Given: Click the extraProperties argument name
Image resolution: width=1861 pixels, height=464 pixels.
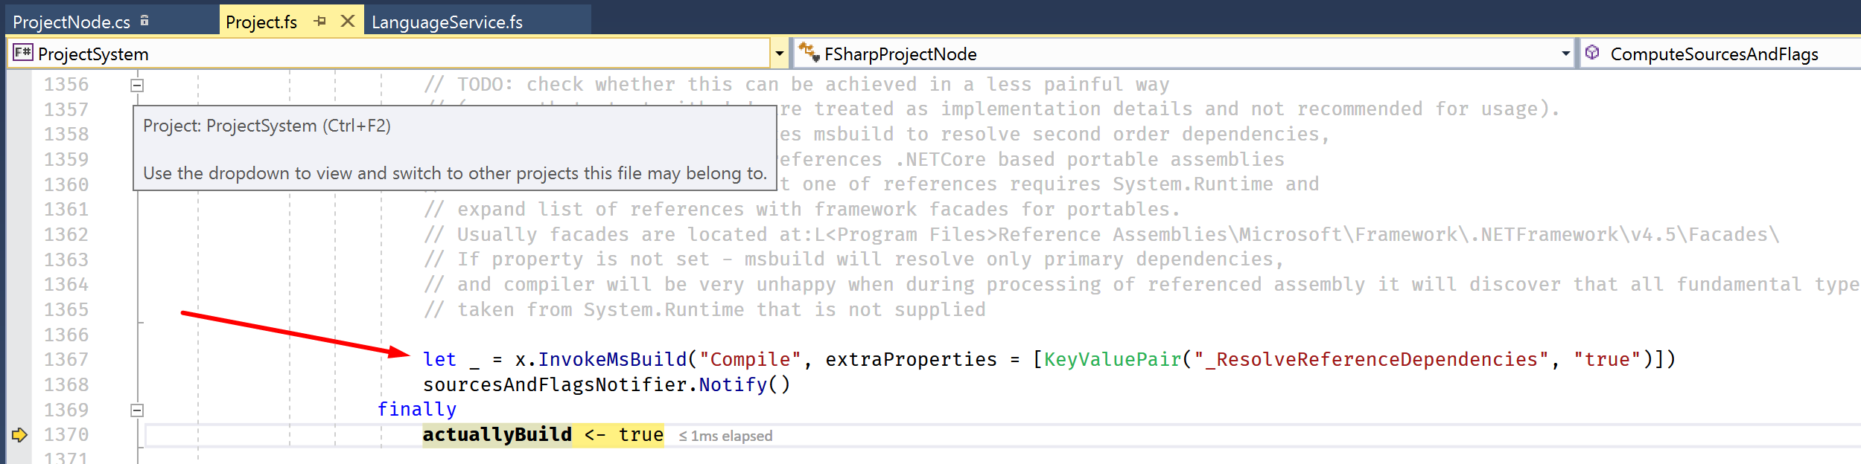Looking at the screenshot, I should click(911, 360).
